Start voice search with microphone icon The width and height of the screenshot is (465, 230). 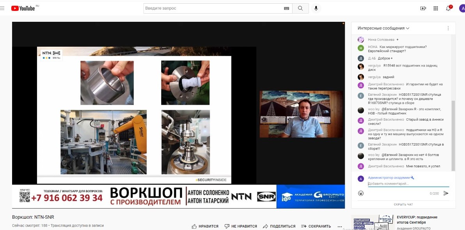point(316,8)
